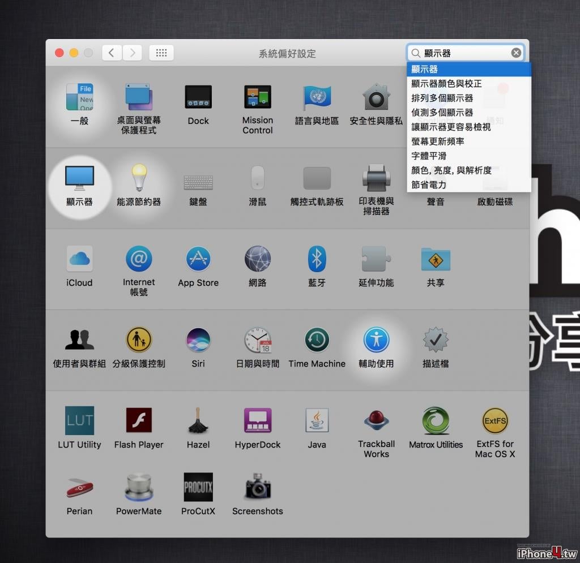Image resolution: width=580 pixels, height=563 pixels.
Task: Click into the 顯示器 search field
Action: [x=466, y=53]
